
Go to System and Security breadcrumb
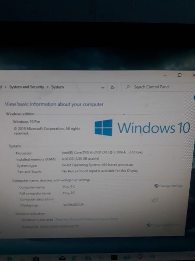coord(26,87)
